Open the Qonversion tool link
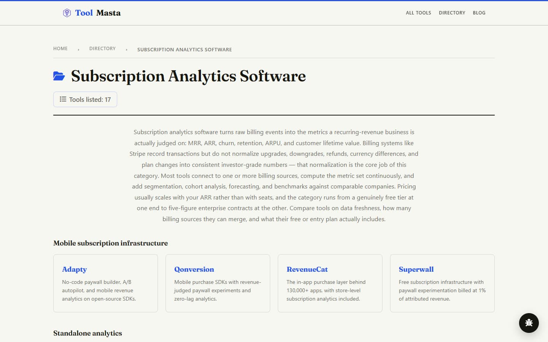The image size is (548, 342). pyautogui.click(x=194, y=269)
